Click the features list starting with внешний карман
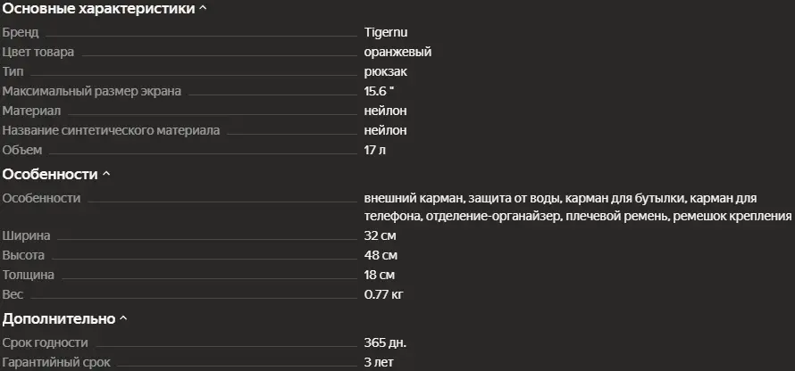Screen dimensions: 795x371 pyautogui.click(x=577, y=207)
